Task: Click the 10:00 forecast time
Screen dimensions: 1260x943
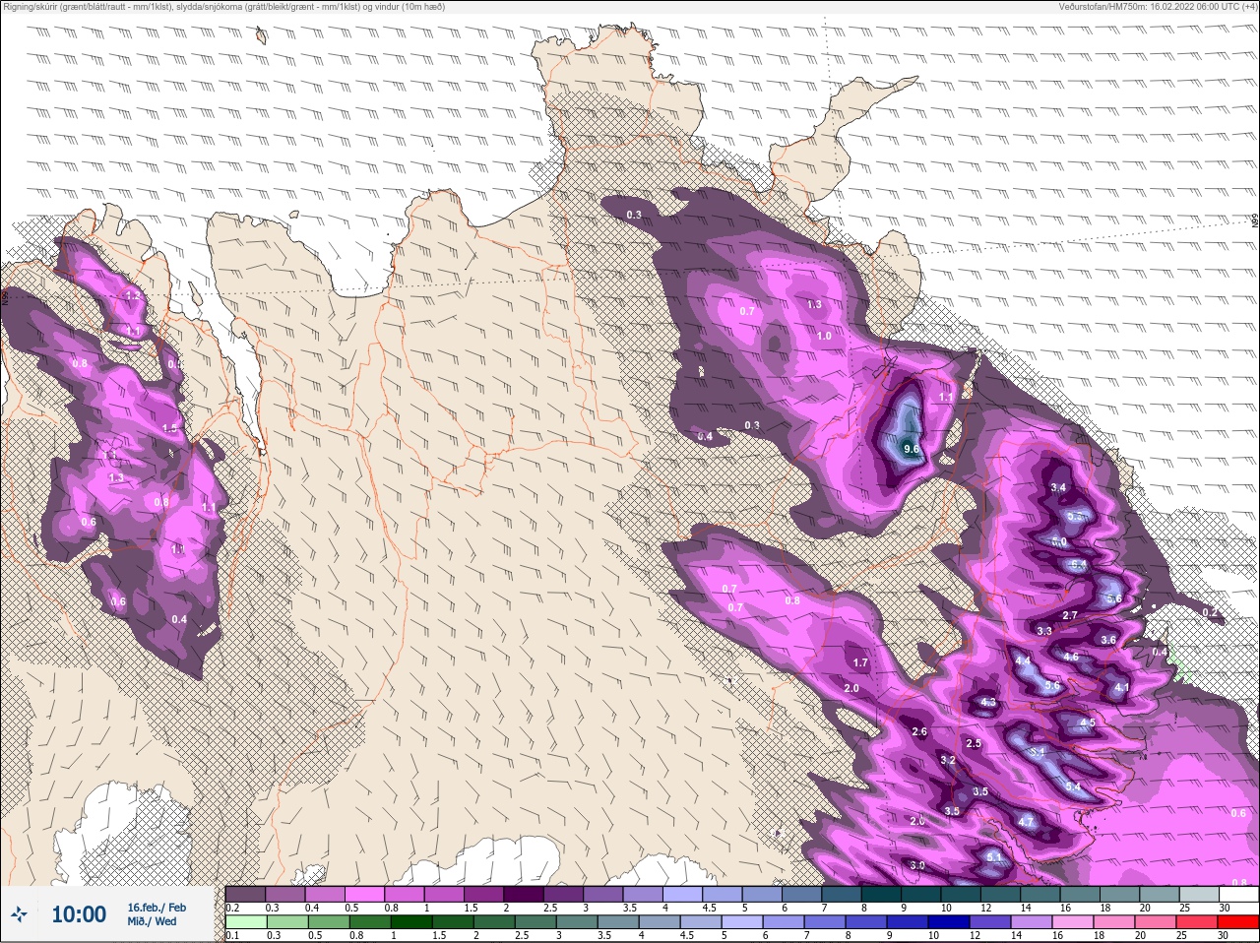Action: (x=79, y=914)
